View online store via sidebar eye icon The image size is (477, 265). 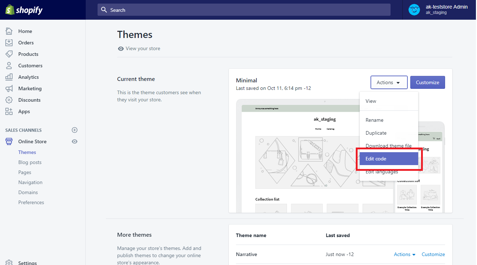75,141
